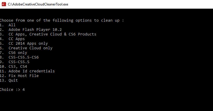Screen dimensions: 213x111
Task: Click the 'CS3, CS4' option text
Action: 18,67
